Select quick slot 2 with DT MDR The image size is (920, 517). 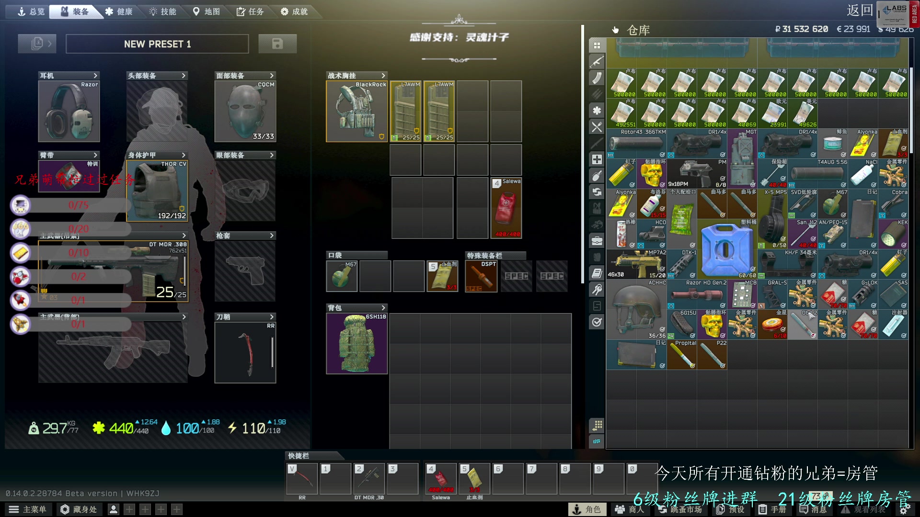[369, 479]
